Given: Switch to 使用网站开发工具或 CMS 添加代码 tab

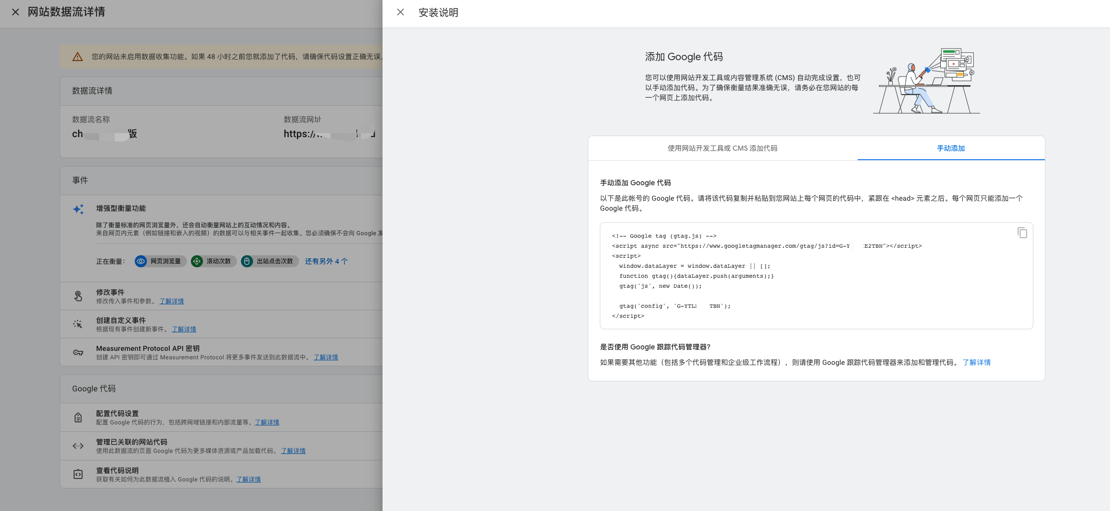Looking at the screenshot, I should (x=722, y=148).
